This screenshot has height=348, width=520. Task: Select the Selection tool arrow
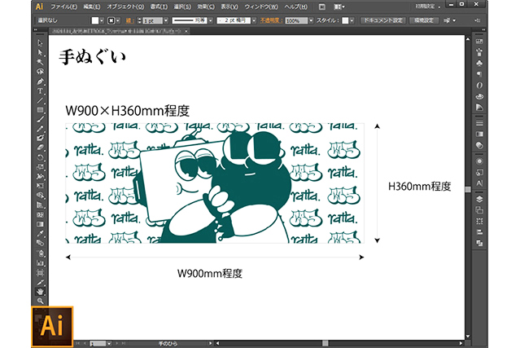click(x=40, y=42)
